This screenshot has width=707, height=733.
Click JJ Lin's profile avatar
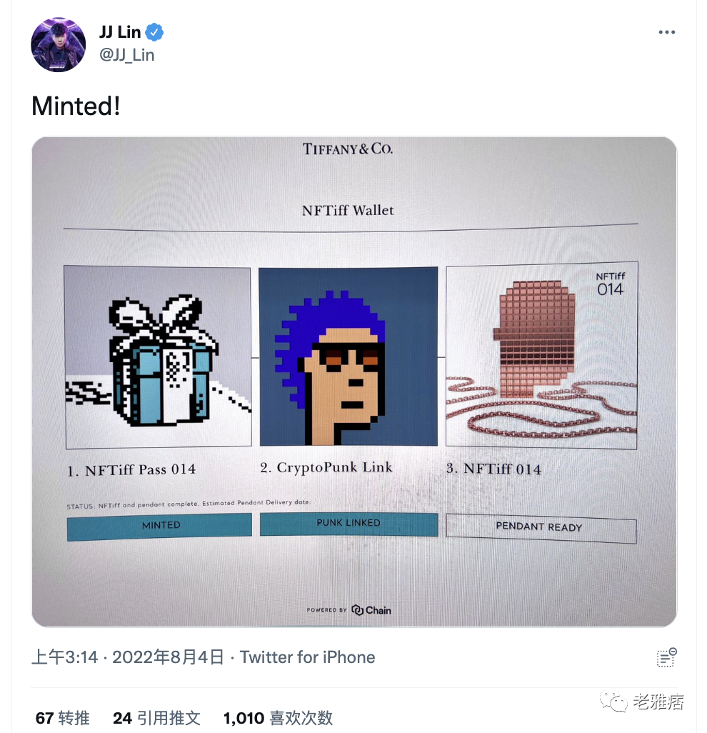point(59,45)
